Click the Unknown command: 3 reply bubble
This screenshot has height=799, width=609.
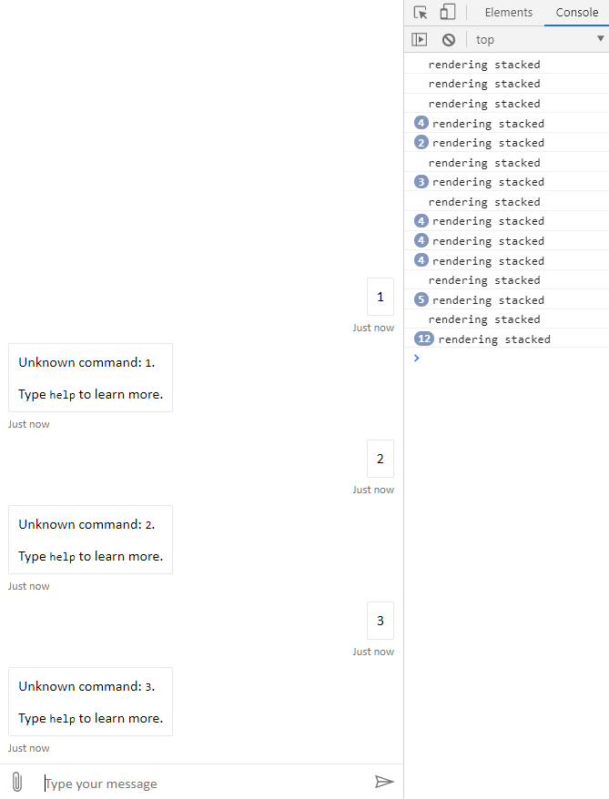90,702
